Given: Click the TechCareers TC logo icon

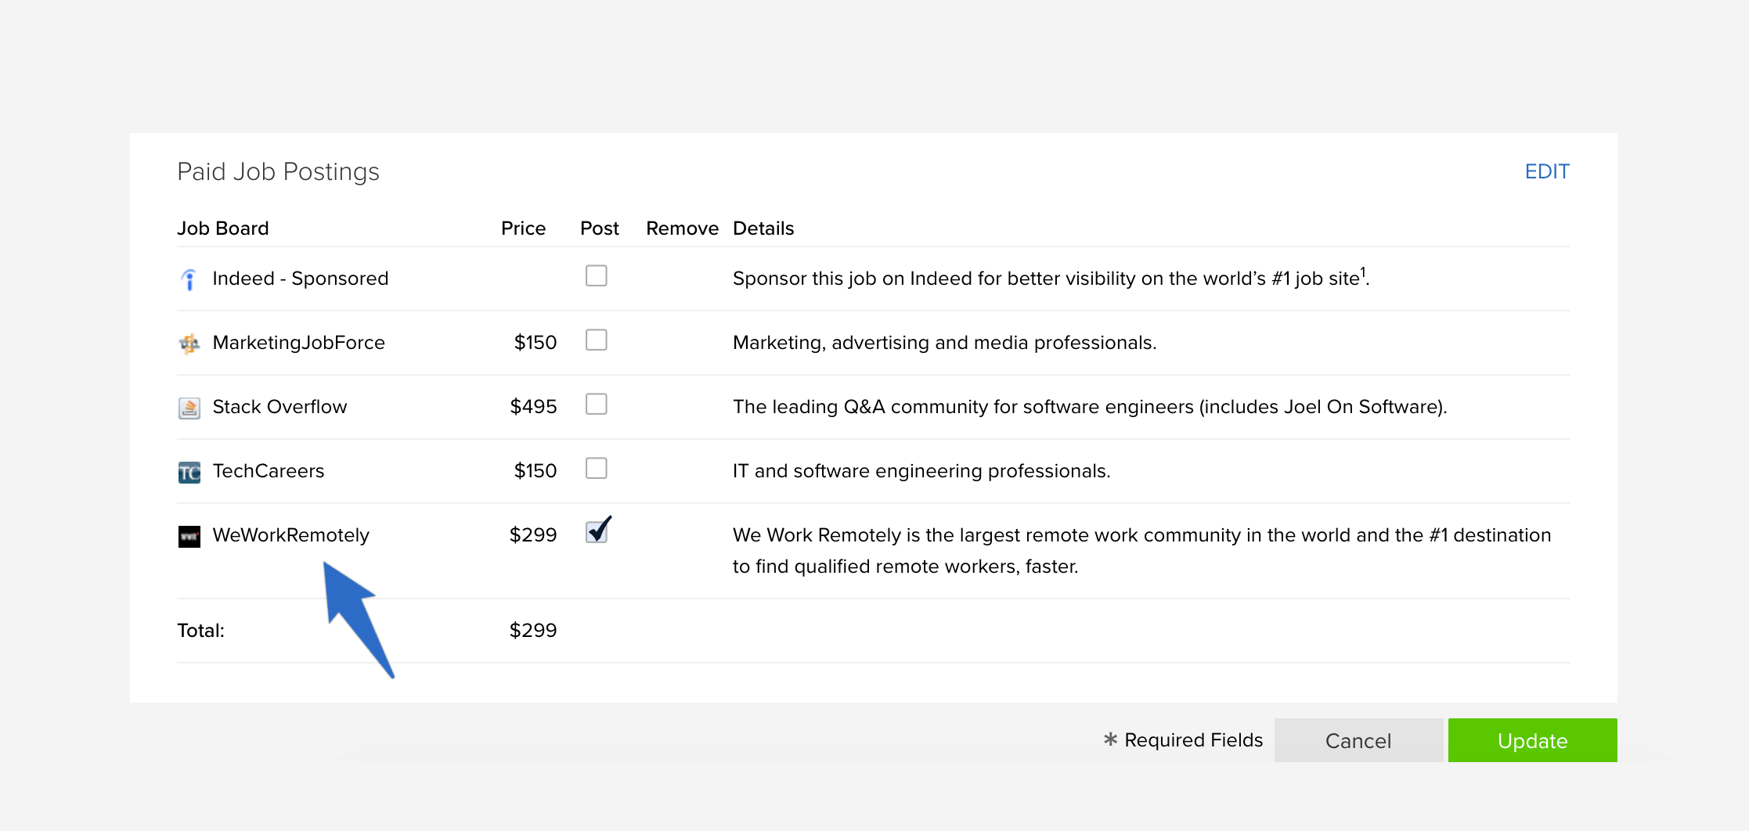Looking at the screenshot, I should pos(189,472).
